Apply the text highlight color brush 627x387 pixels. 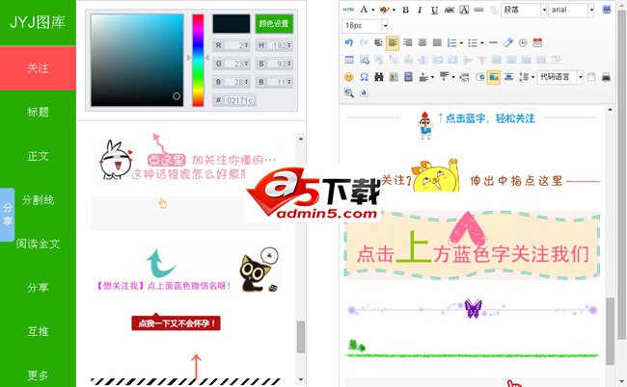pos(384,10)
